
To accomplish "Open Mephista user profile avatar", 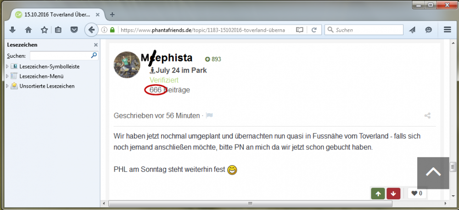I will tap(127, 65).
